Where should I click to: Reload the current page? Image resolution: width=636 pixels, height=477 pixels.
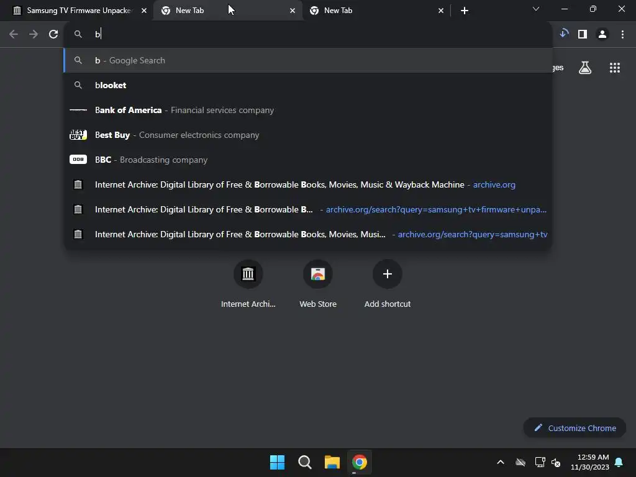coord(53,34)
